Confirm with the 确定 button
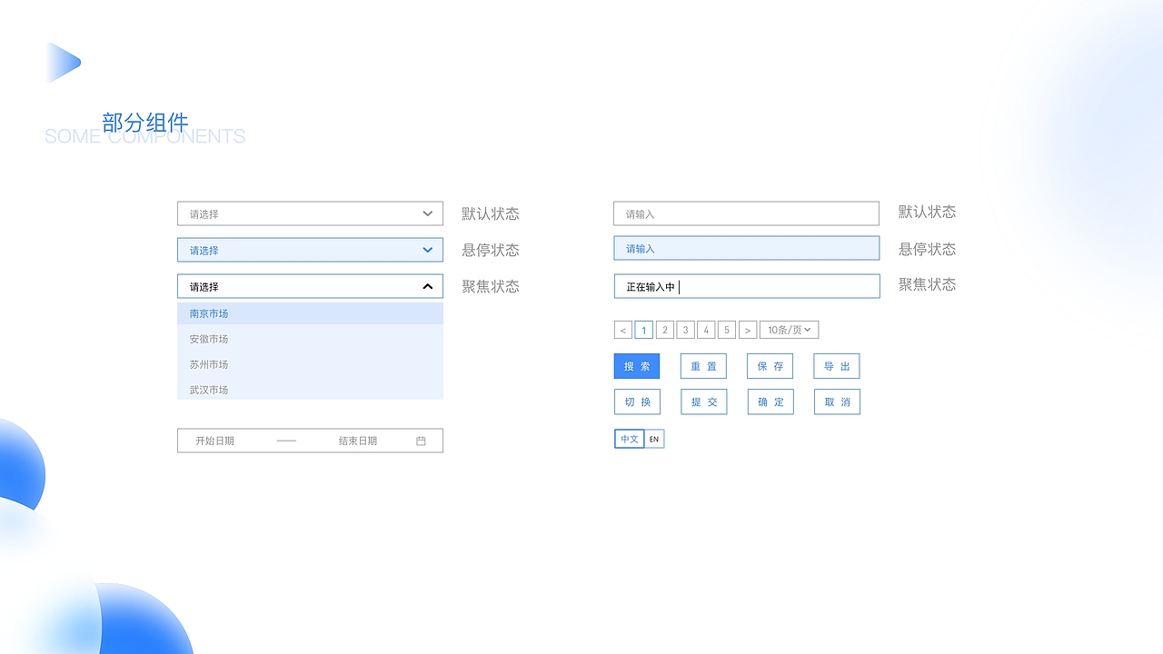 pos(770,401)
